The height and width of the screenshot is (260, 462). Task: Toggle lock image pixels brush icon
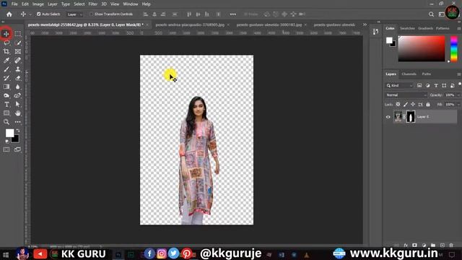[x=406, y=104]
